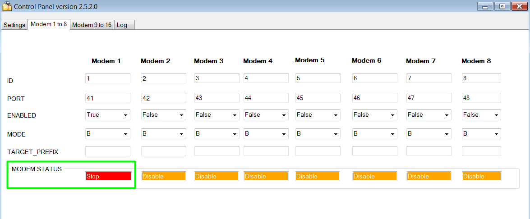The image size is (530, 219).
Task: Click orange Disable status for Modem 2
Action: (163, 176)
